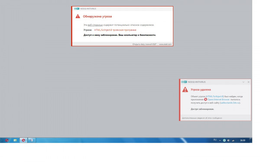
Task: Open 'Дополнительные сведения об этом сообщении'
Action: [x=202, y=118]
